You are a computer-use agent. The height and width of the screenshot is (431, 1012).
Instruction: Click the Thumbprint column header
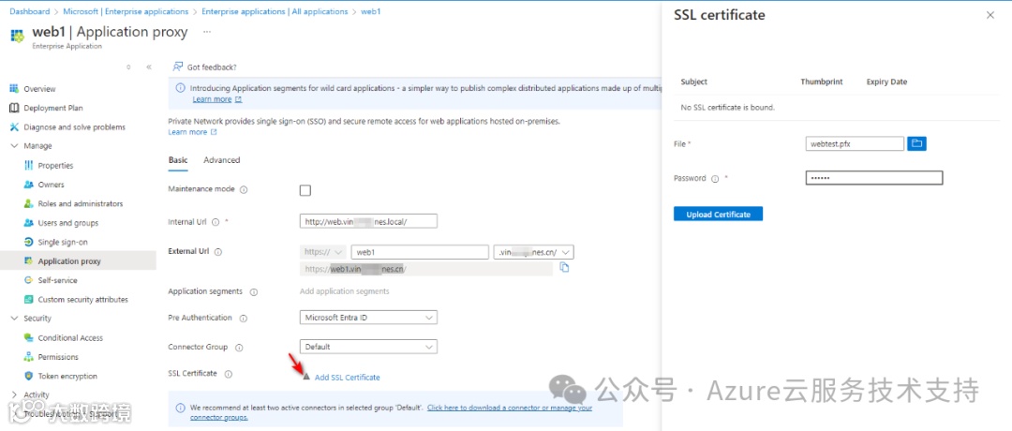(822, 82)
